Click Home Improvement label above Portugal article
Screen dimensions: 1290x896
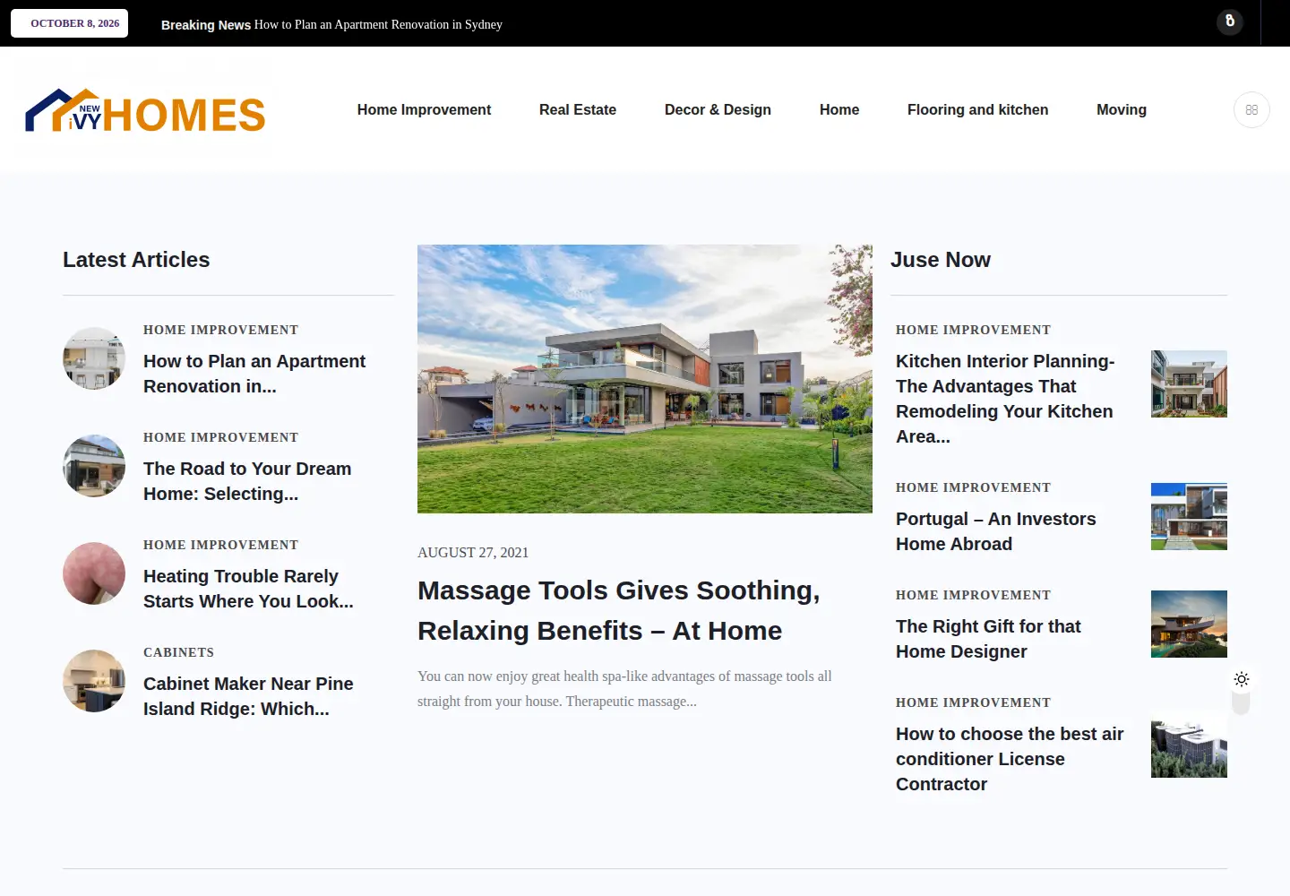tap(973, 487)
